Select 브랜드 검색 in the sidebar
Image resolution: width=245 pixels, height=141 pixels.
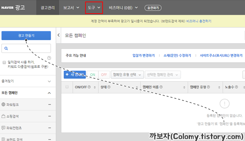tap(14, 139)
